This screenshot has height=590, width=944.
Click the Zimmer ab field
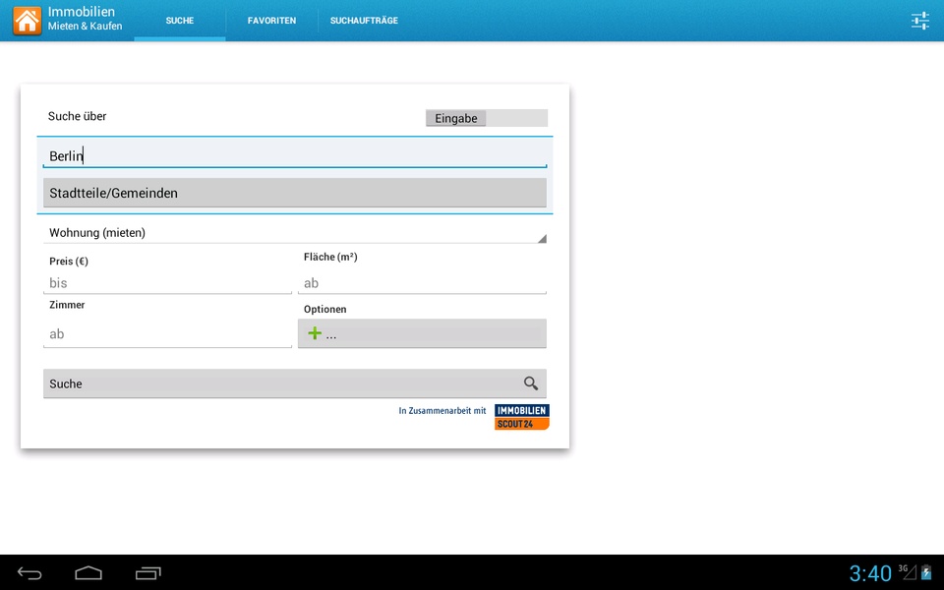pos(167,334)
